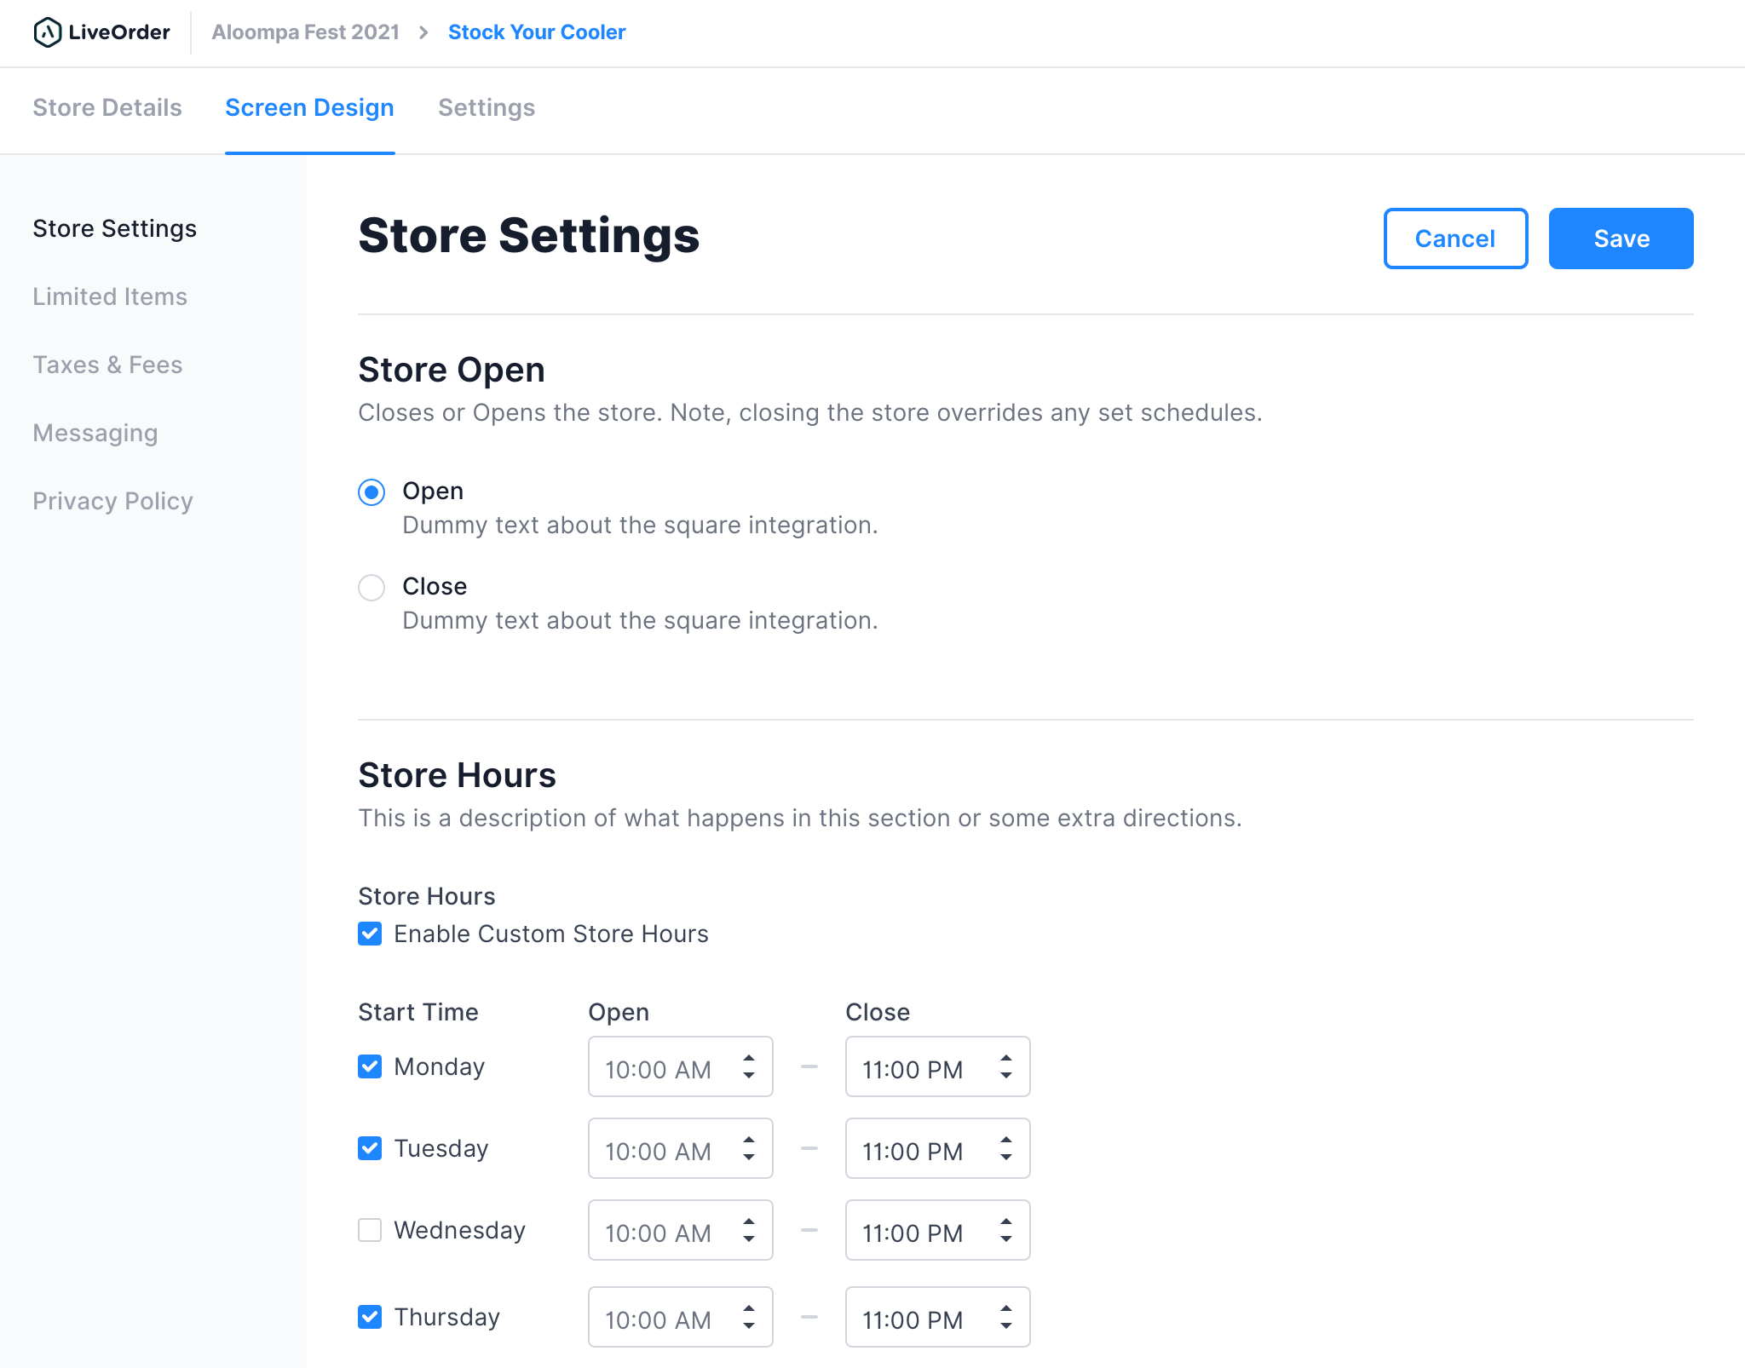Image resolution: width=1745 pixels, height=1368 pixels.
Task: Click the breadcrumb chevron after Aloompa Fest 2021
Action: [423, 32]
